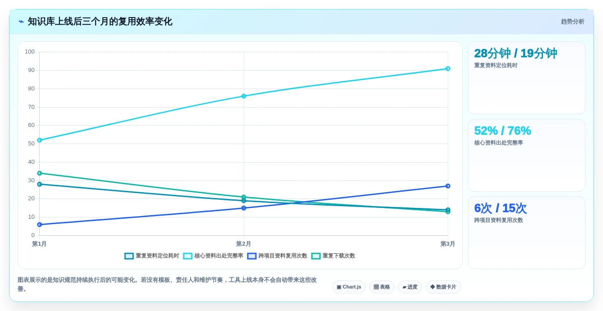
Task: Click the Chart.js tag chip
Action: pyautogui.click(x=349, y=287)
